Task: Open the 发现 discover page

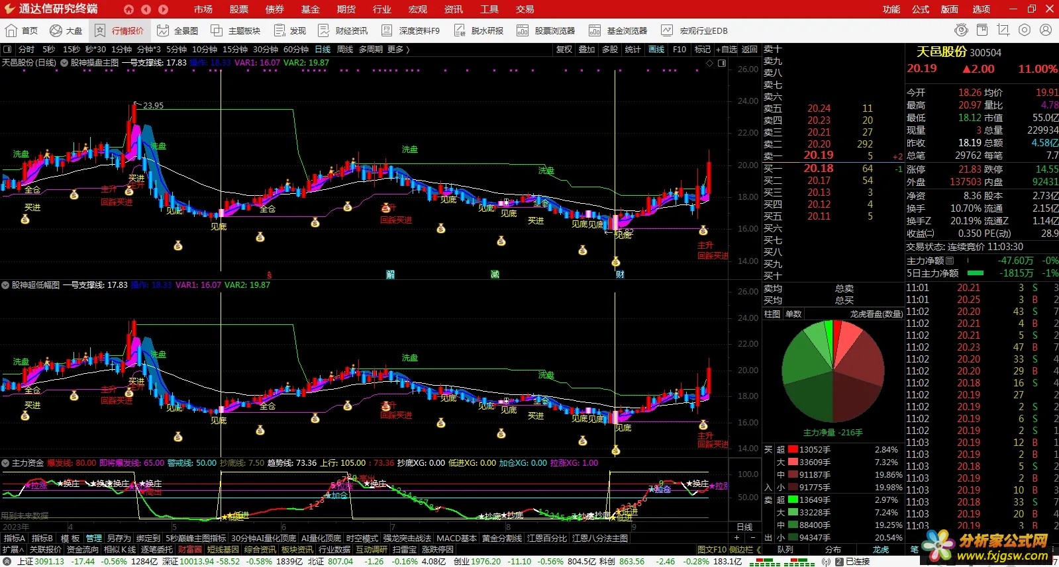Action: coord(290,30)
